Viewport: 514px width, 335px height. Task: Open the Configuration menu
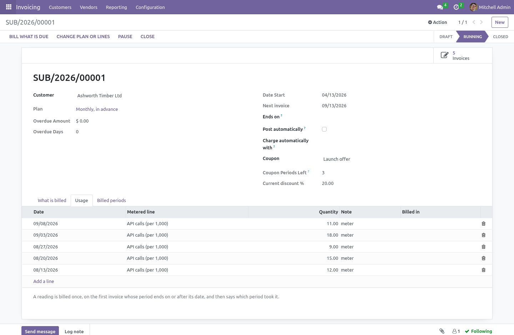click(150, 7)
